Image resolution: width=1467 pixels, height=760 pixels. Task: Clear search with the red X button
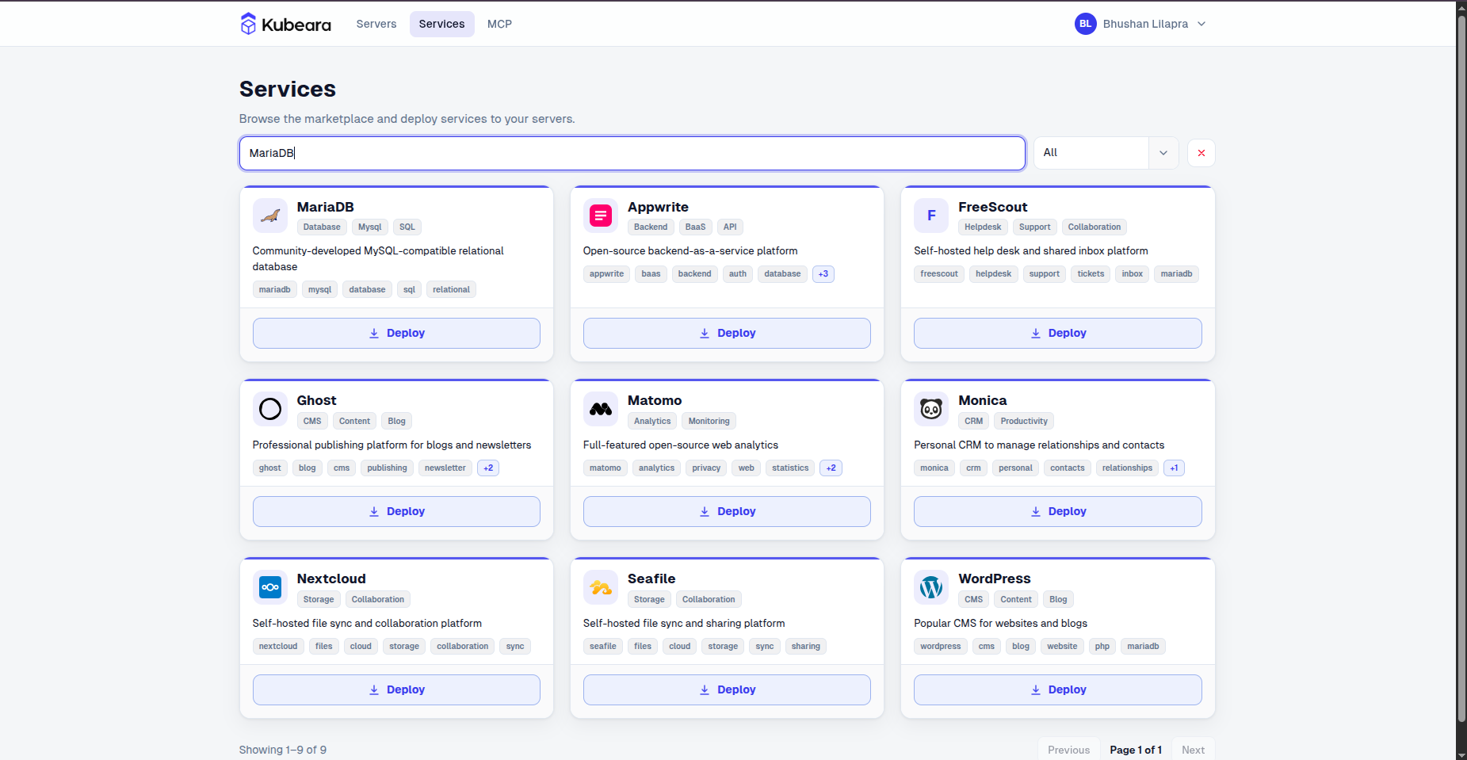[x=1201, y=153]
